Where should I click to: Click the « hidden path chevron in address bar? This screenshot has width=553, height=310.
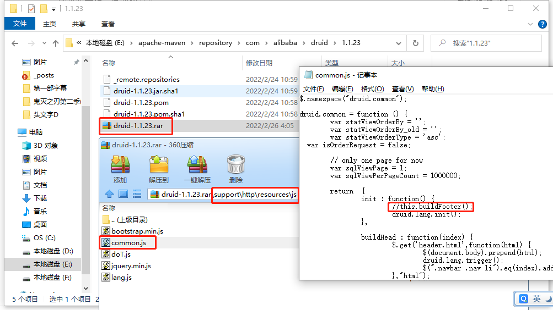[x=79, y=42]
